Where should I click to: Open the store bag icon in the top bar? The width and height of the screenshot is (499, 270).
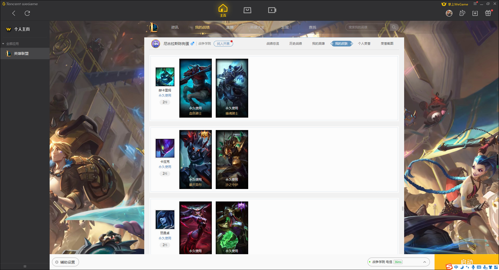pyautogui.click(x=247, y=10)
